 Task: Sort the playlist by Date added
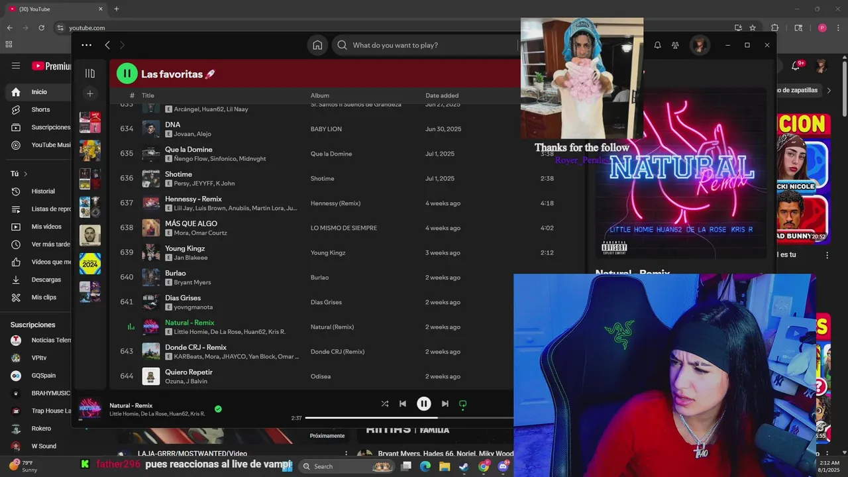point(442,95)
